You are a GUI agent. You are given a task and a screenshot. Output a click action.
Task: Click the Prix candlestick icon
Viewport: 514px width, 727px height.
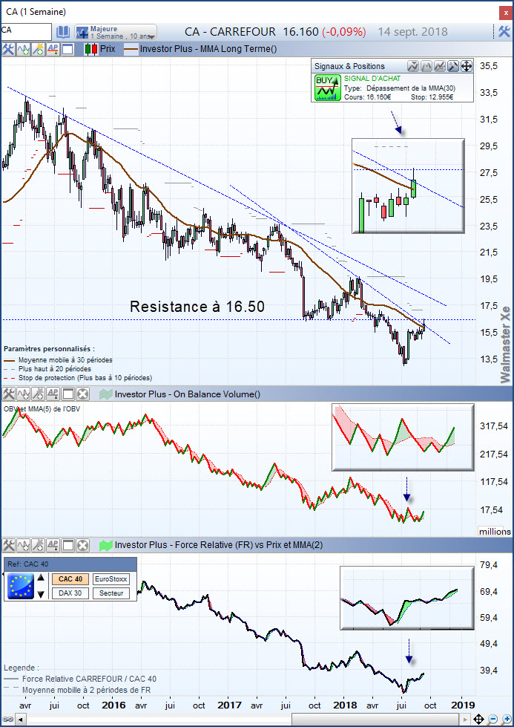[x=91, y=49]
